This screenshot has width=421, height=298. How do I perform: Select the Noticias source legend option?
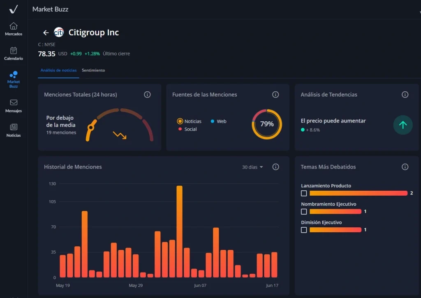coord(189,121)
